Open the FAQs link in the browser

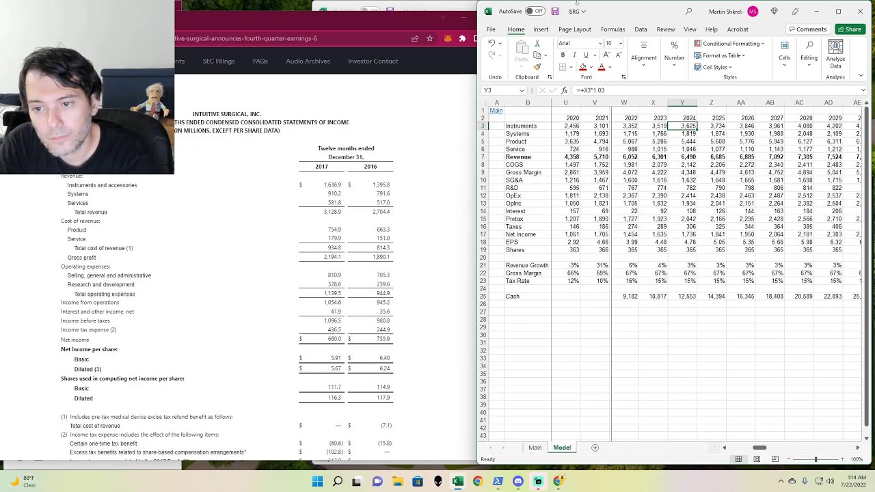click(x=260, y=61)
